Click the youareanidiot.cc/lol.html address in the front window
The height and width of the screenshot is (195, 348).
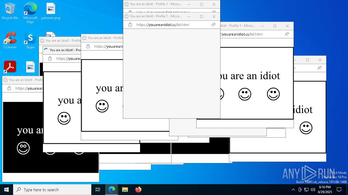163,25
